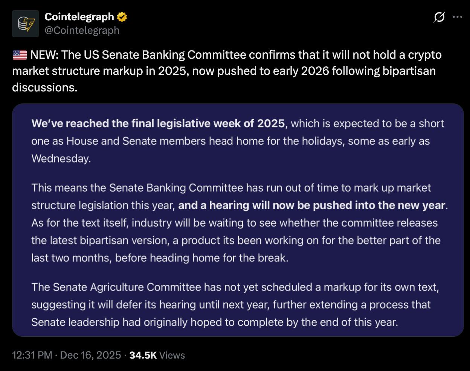Click the word NEW: in the post

pos(44,55)
